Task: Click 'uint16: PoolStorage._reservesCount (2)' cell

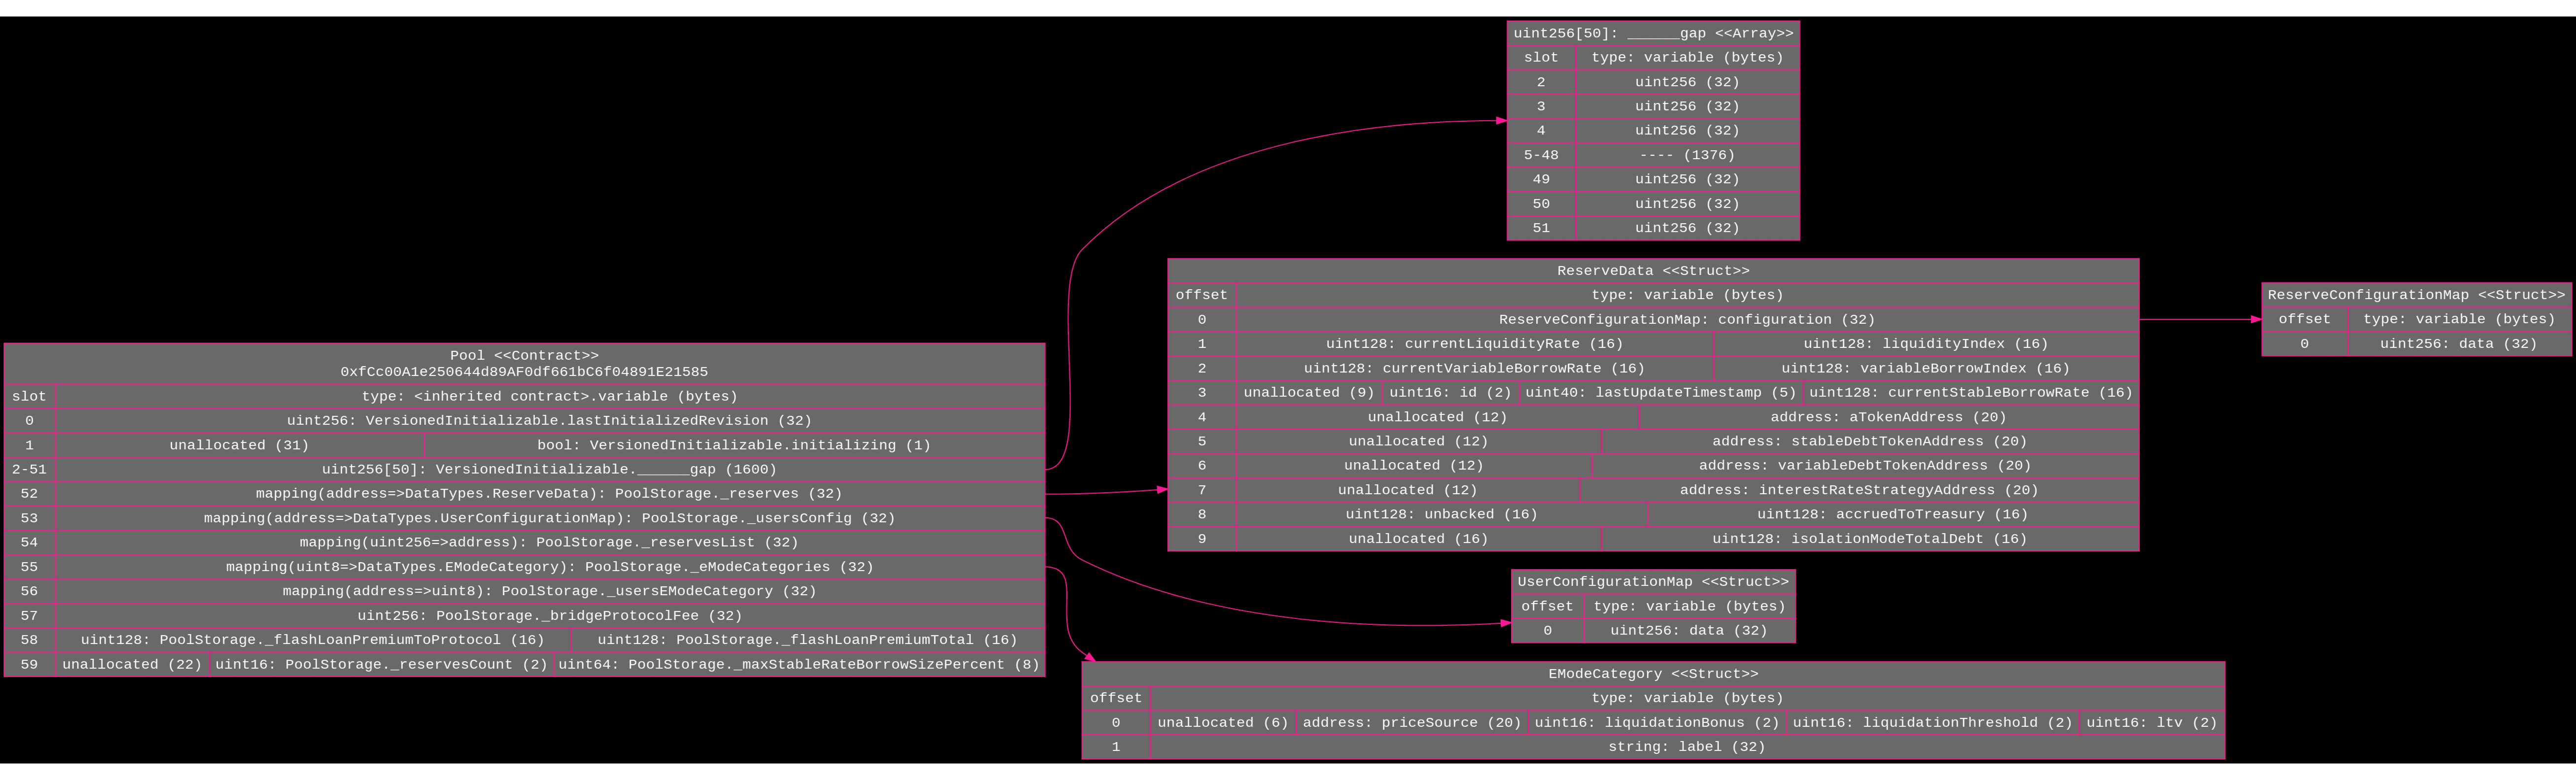Action: click(x=381, y=664)
